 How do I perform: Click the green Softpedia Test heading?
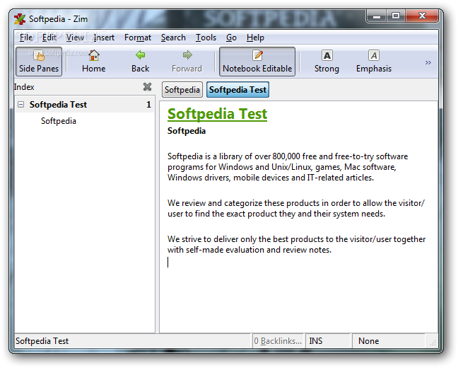[x=217, y=114]
